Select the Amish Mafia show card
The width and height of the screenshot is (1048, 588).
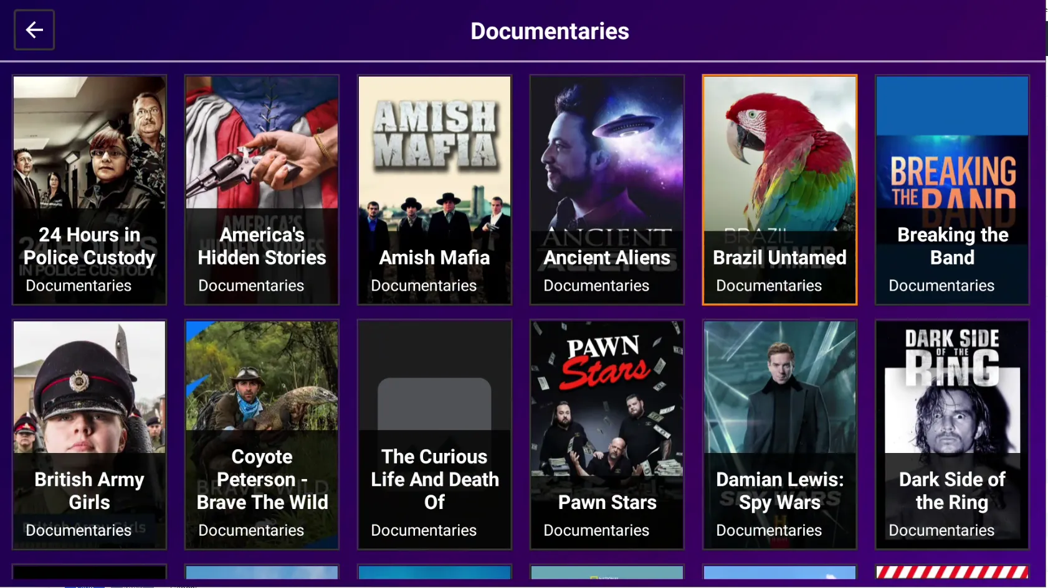click(x=434, y=190)
